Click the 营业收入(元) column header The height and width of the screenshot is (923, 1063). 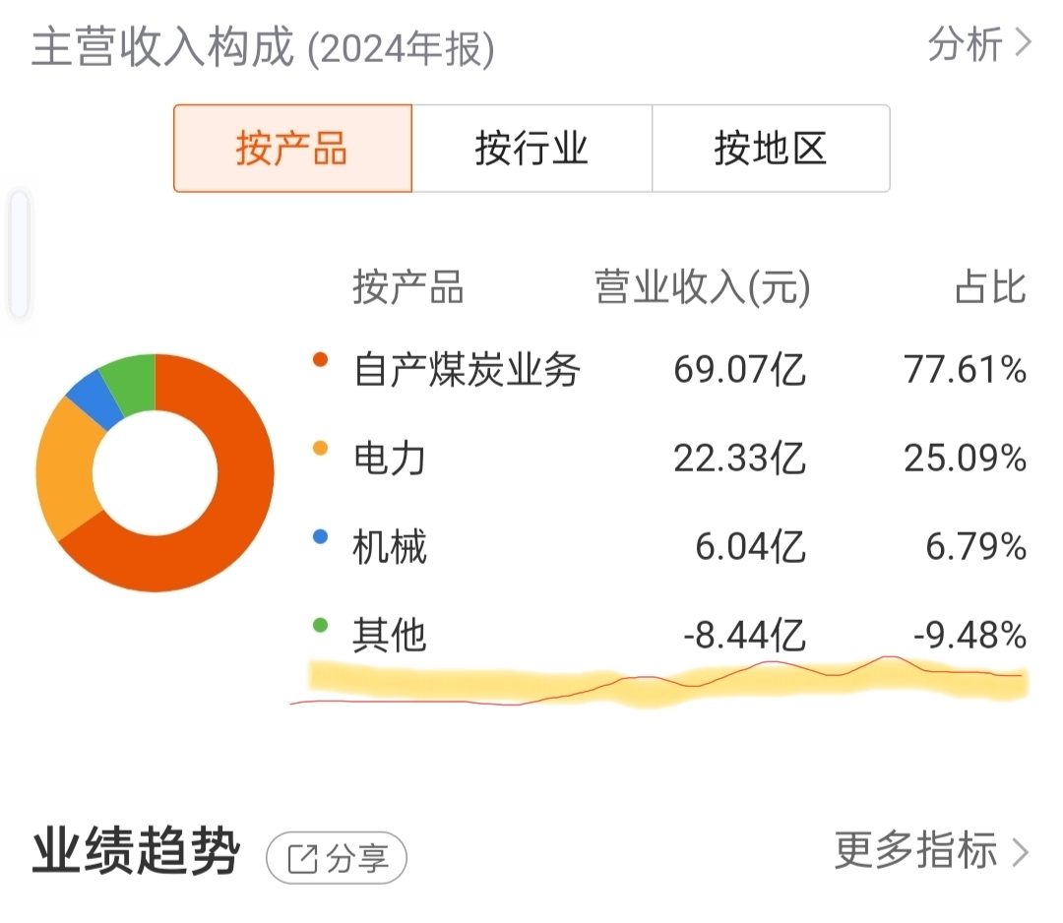703,287
